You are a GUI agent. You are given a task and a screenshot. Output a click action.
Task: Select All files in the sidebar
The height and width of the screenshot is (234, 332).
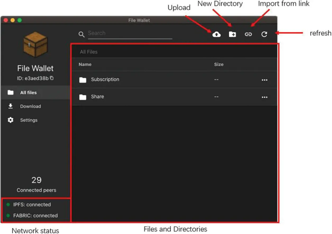point(35,93)
